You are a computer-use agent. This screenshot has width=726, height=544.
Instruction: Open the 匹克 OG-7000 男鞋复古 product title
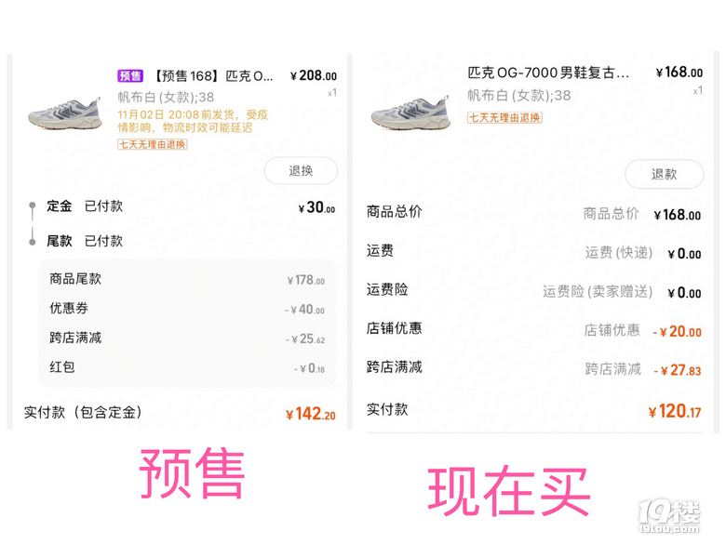pos(548,73)
